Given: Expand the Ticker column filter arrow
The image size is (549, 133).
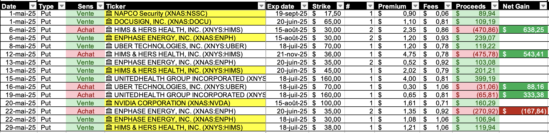Looking at the screenshot, I should click(261, 6).
